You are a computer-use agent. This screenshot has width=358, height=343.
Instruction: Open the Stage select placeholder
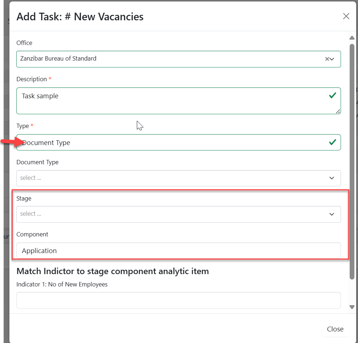pos(170,214)
